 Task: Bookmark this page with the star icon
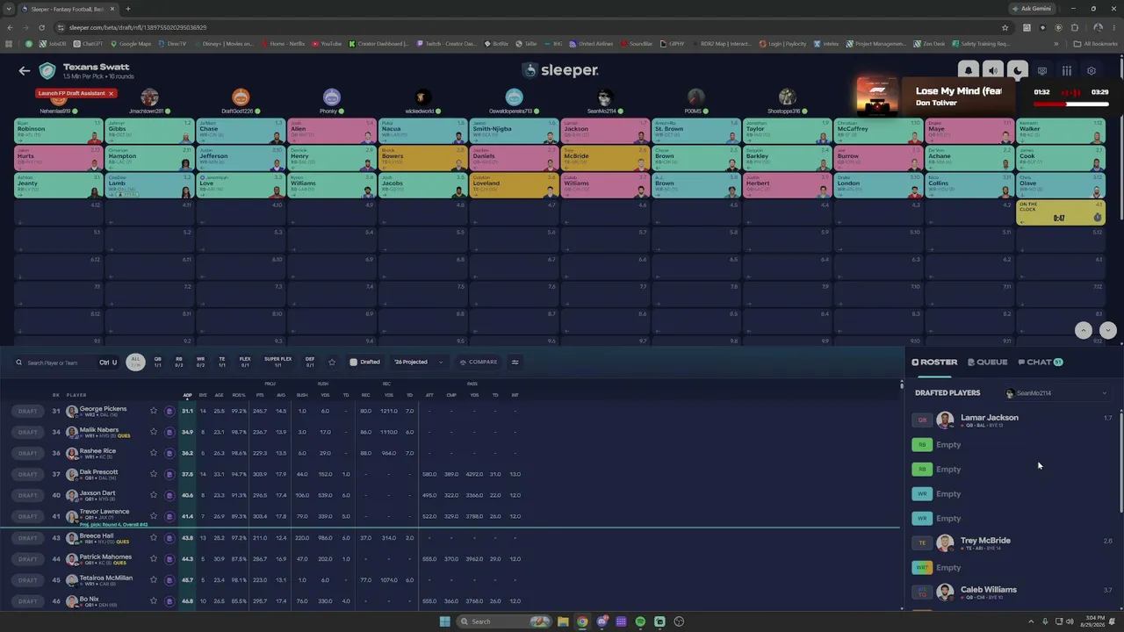(x=1005, y=27)
